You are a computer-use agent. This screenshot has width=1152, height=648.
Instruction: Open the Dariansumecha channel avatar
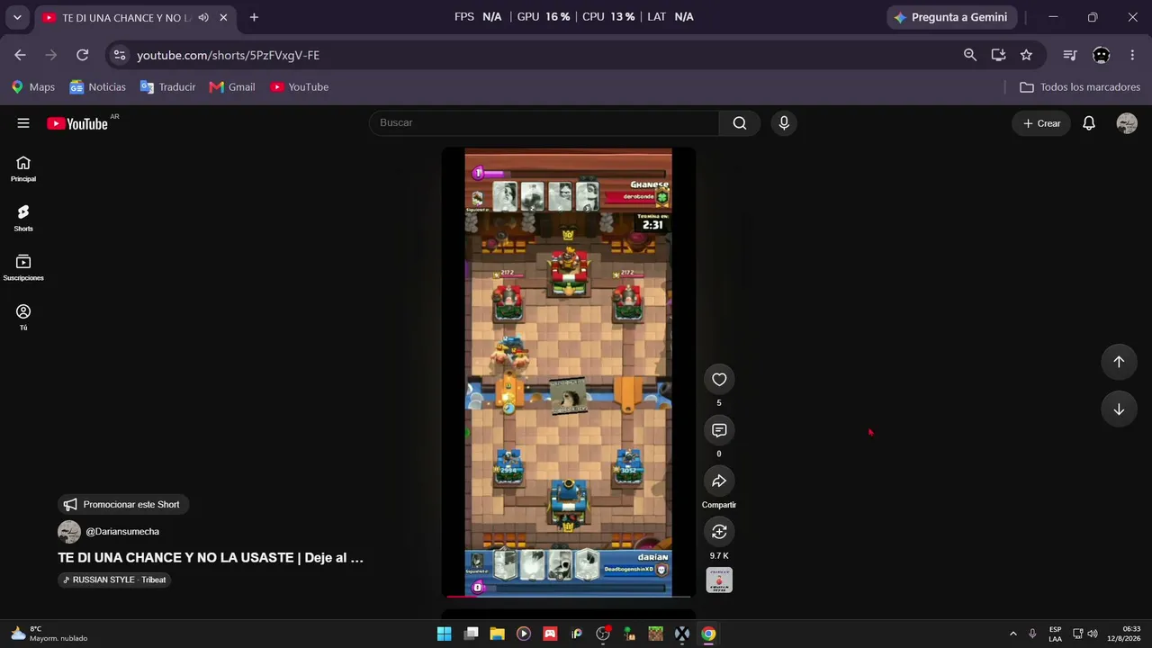(x=69, y=532)
